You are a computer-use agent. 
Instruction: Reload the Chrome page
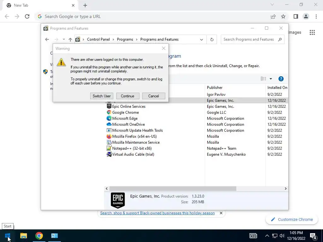click(x=27, y=16)
